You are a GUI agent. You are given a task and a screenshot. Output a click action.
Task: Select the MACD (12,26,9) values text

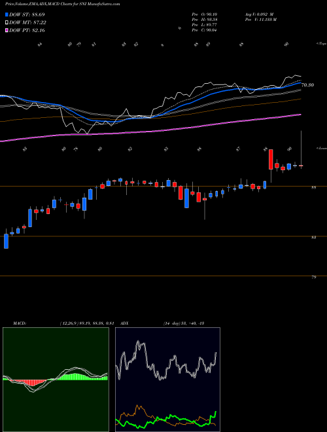point(87,323)
